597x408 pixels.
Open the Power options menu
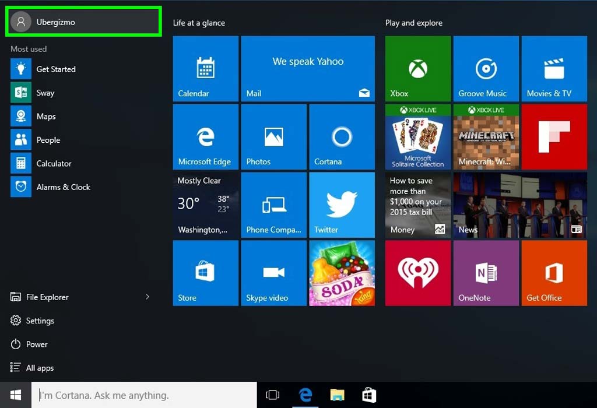[x=36, y=344]
